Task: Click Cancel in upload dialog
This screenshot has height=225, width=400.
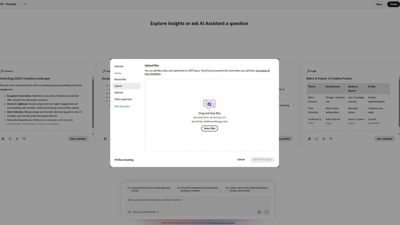Action: (241, 159)
